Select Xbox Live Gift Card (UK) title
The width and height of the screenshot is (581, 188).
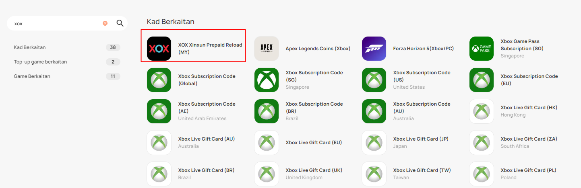pyautogui.click(x=314, y=170)
